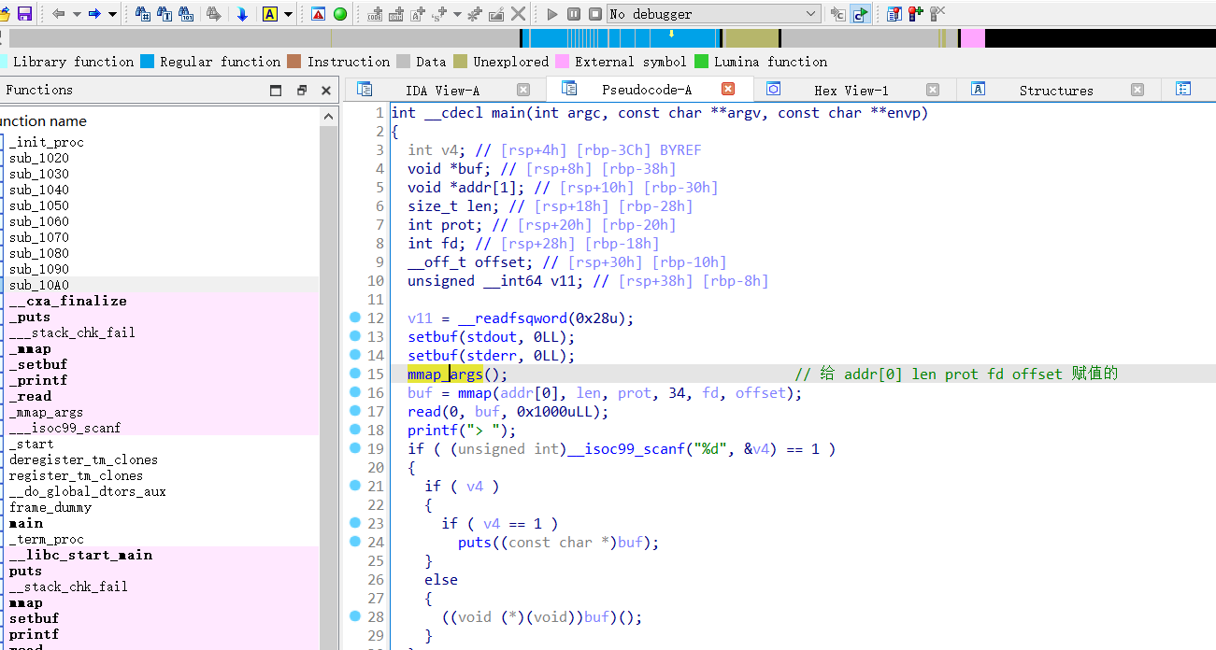
Task: Click the add string 'A' icon
Action: (x=418, y=14)
